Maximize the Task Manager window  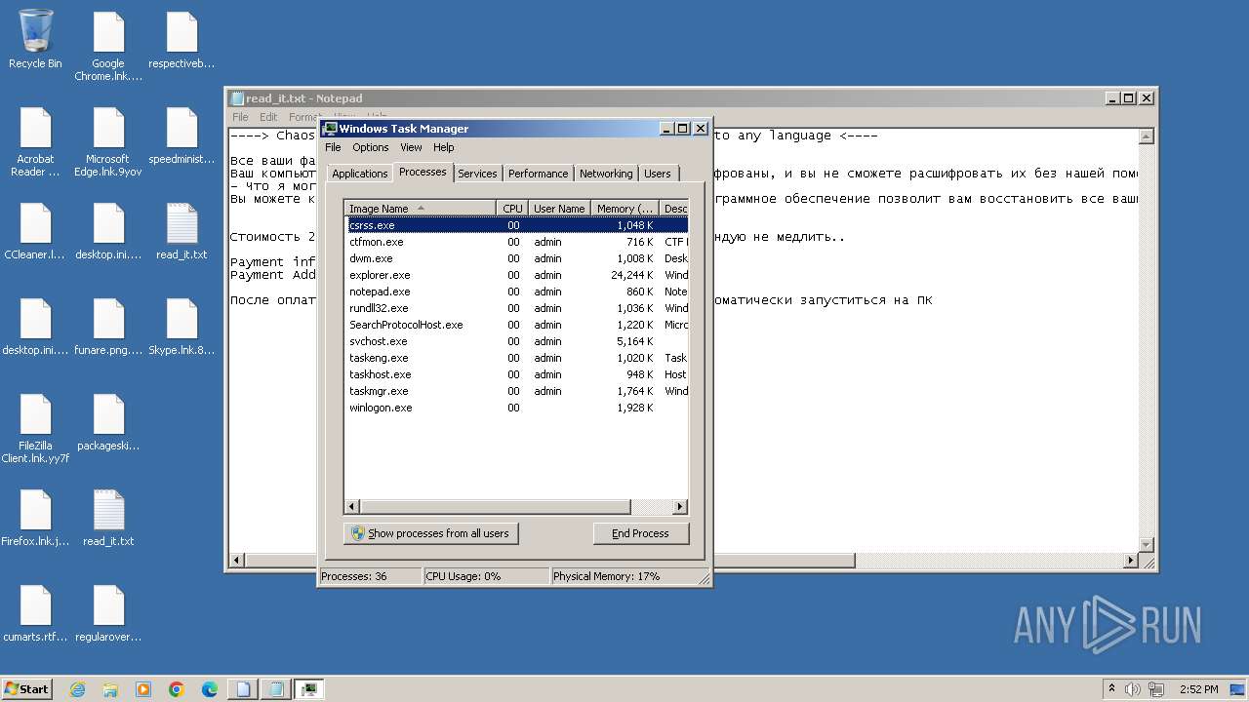[683, 129]
